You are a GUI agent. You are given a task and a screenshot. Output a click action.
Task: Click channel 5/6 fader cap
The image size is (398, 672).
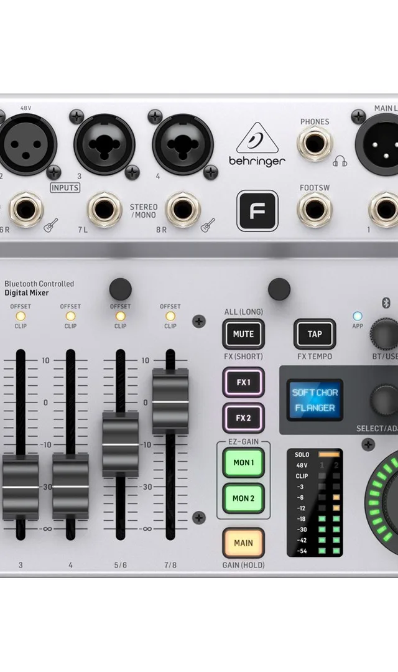point(121,444)
